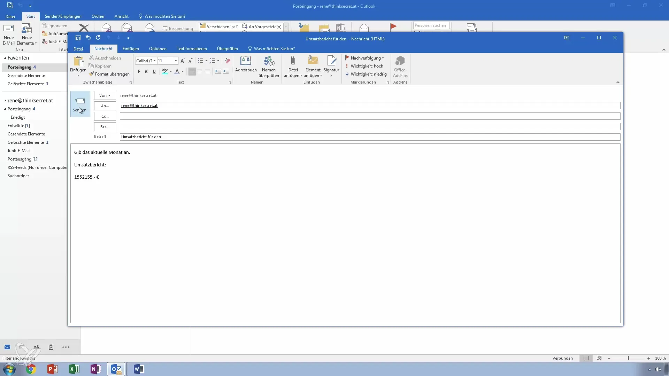669x376 pixels.
Task: Open the Adressbuch in the message window
Action: tap(246, 66)
